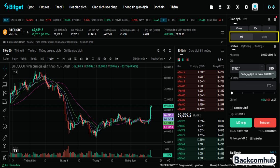
Task: Show combined buy-sell order book view
Action: pyautogui.click(x=179, y=60)
